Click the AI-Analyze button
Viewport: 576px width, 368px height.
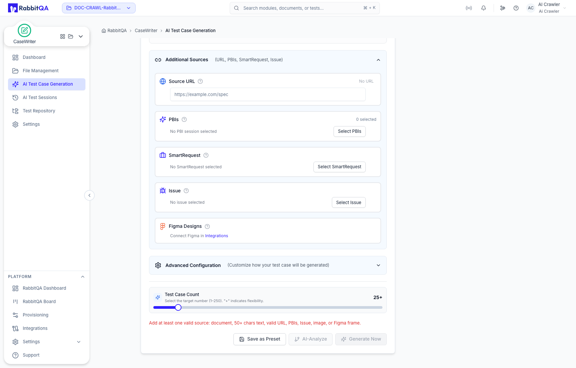click(x=310, y=339)
